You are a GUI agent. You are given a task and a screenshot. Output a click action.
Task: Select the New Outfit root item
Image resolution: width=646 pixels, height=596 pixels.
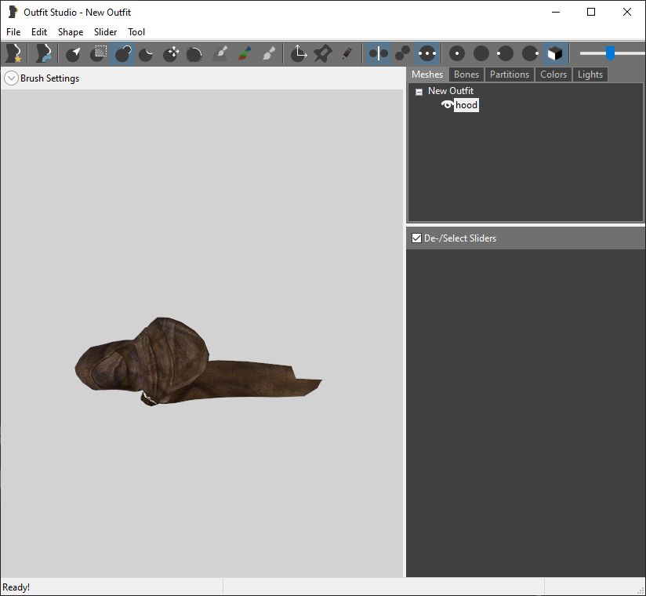[451, 91]
